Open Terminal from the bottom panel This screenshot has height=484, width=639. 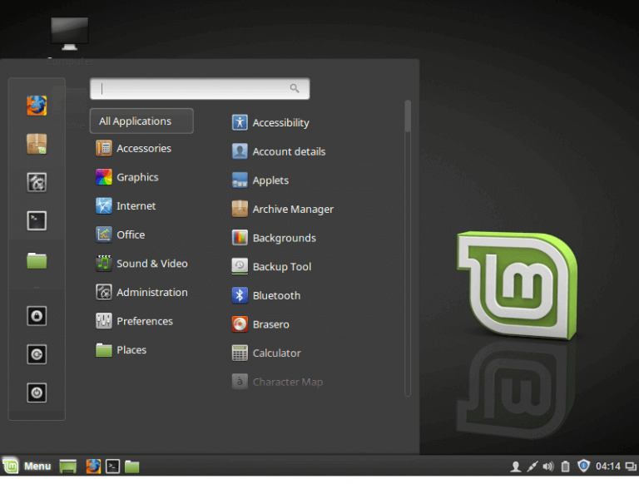tap(113, 467)
